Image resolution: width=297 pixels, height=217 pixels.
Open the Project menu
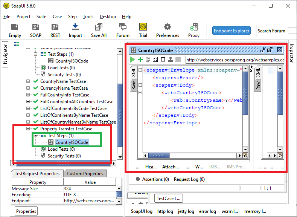point(23,17)
